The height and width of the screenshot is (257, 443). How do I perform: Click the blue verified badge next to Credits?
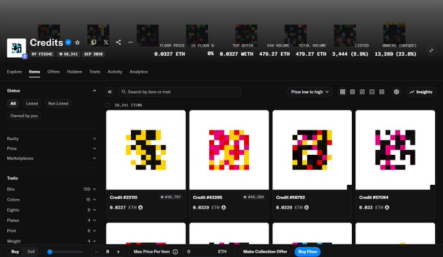pyautogui.click(x=68, y=42)
